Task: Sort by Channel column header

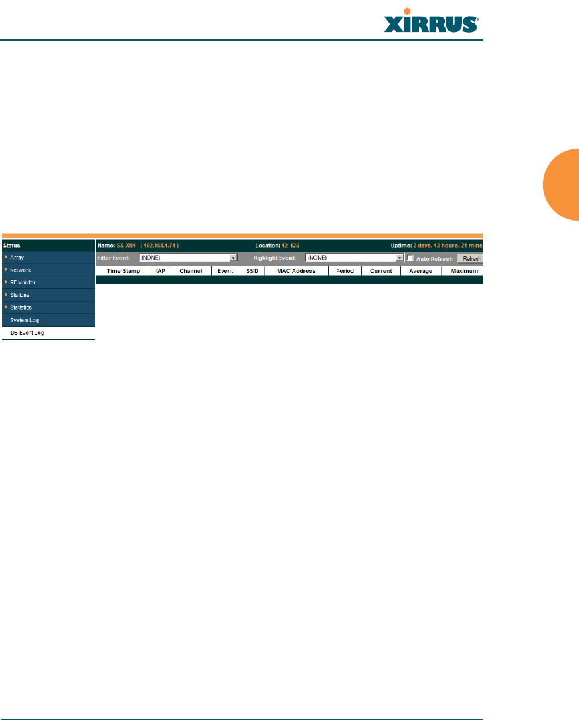Action: [x=191, y=271]
